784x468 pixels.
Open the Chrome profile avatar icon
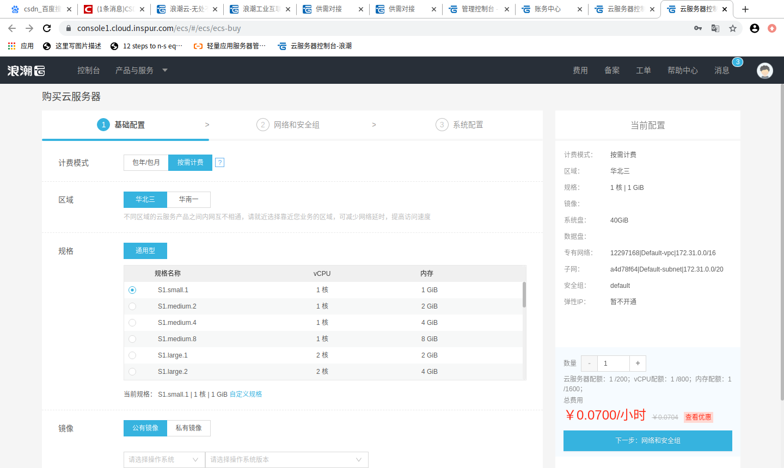754,28
